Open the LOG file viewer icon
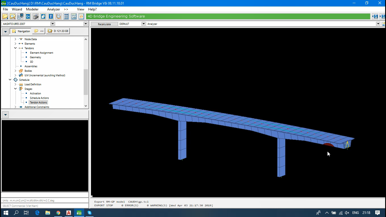386x217 pixels. tap(74, 16)
